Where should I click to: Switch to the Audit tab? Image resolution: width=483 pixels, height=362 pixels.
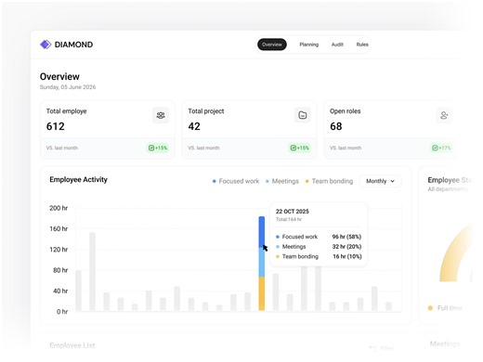click(x=337, y=45)
